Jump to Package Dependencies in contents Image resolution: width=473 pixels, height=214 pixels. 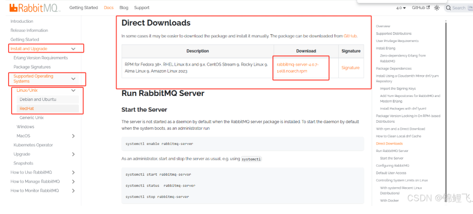click(394, 69)
